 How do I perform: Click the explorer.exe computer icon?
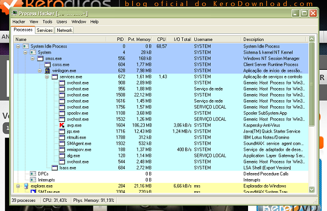click(26, 186)
